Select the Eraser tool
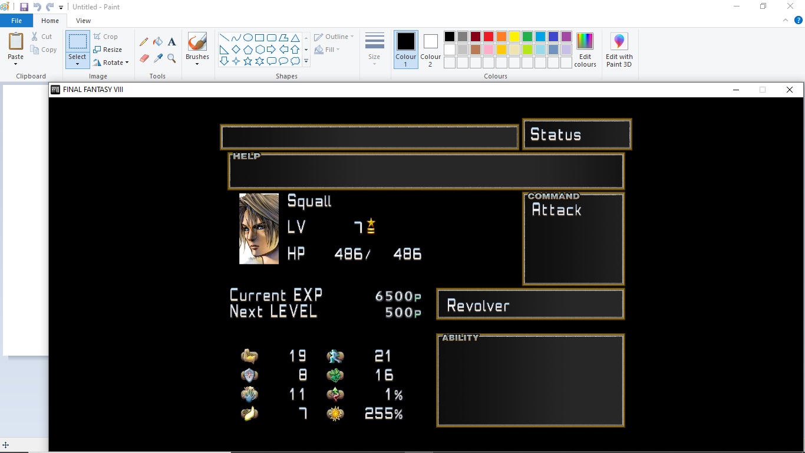 [x=144, y=58]
